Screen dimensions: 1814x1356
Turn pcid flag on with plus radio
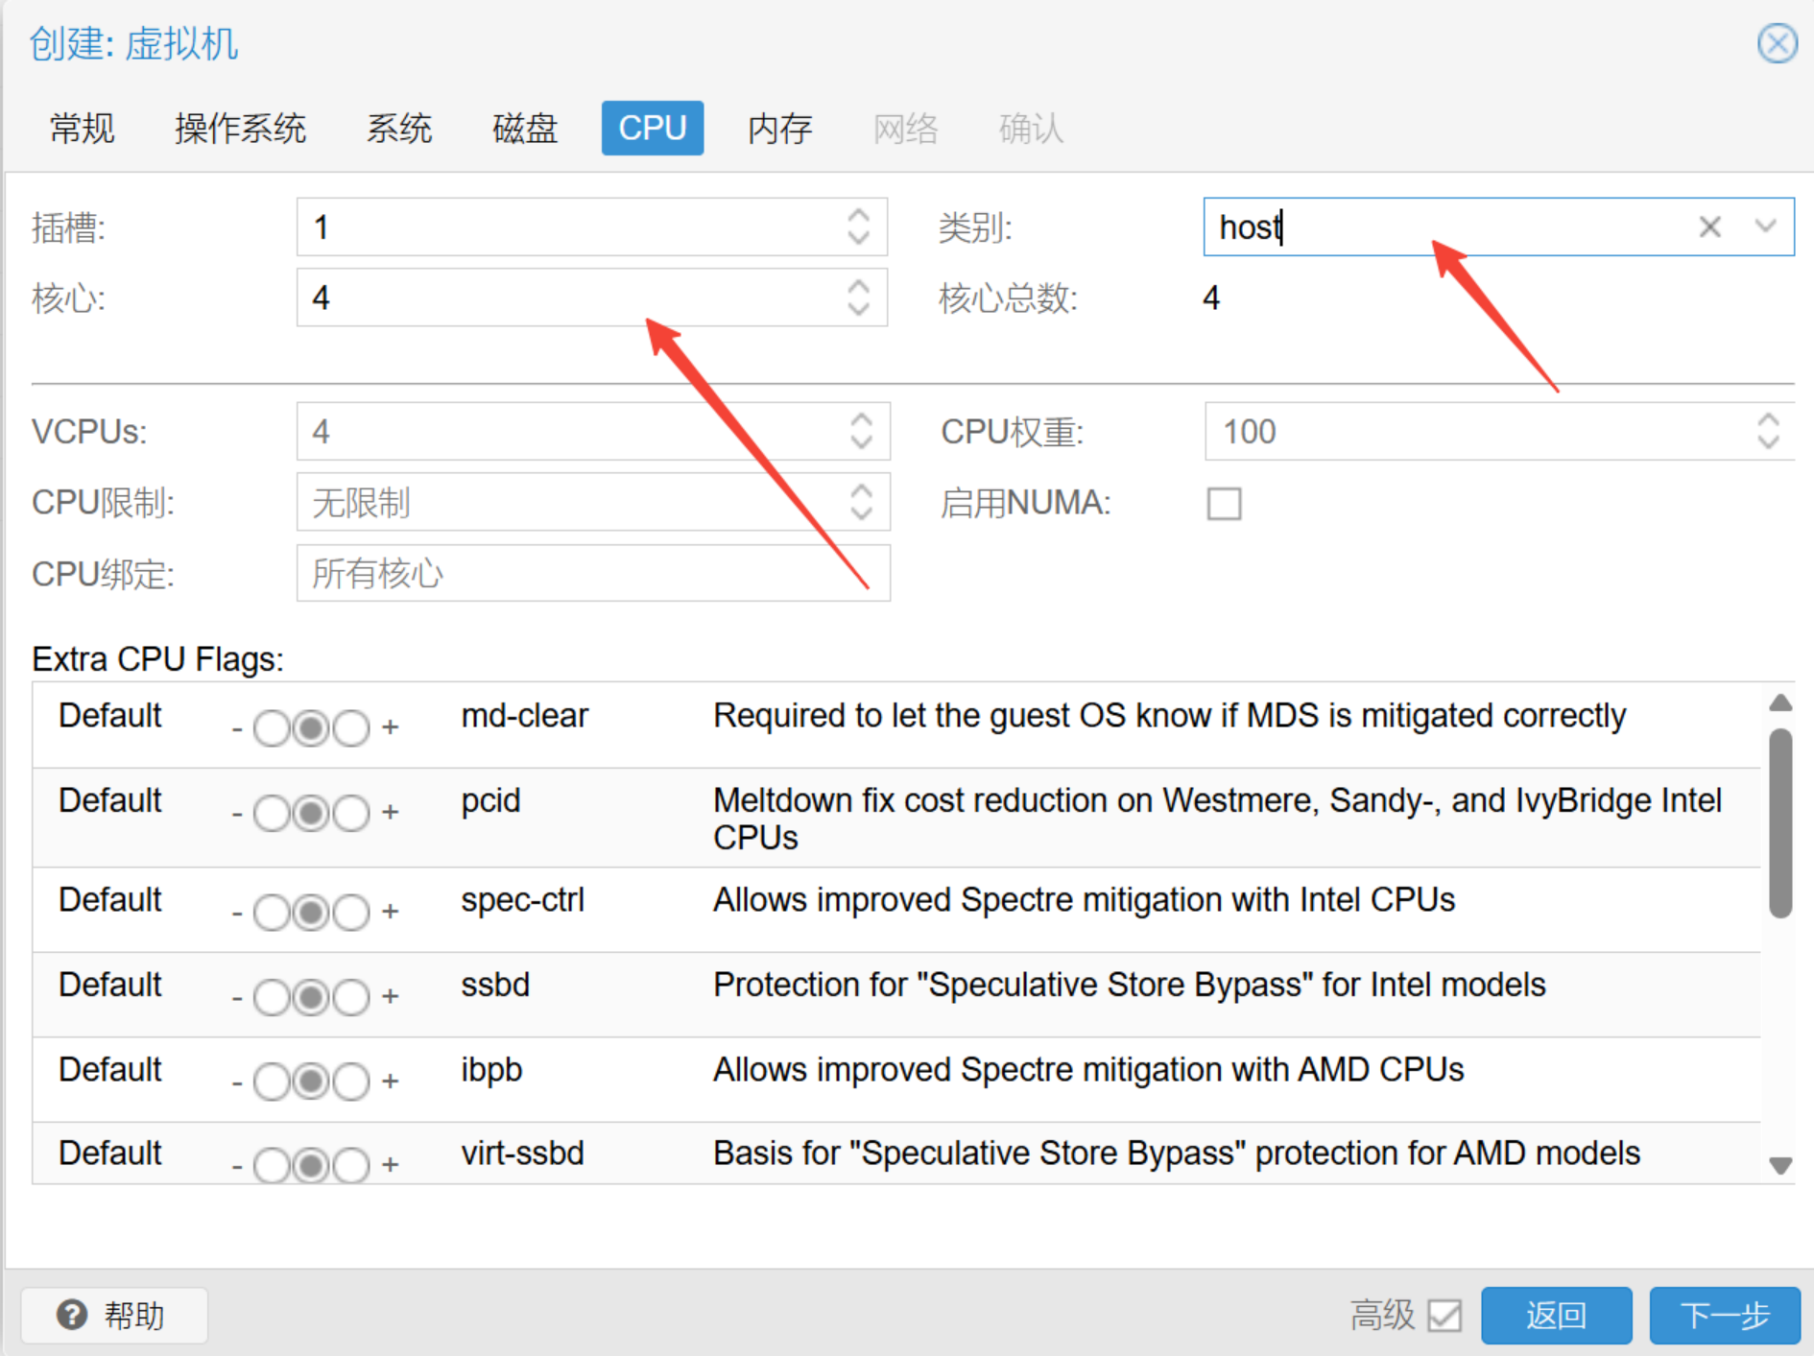(351, 814)
